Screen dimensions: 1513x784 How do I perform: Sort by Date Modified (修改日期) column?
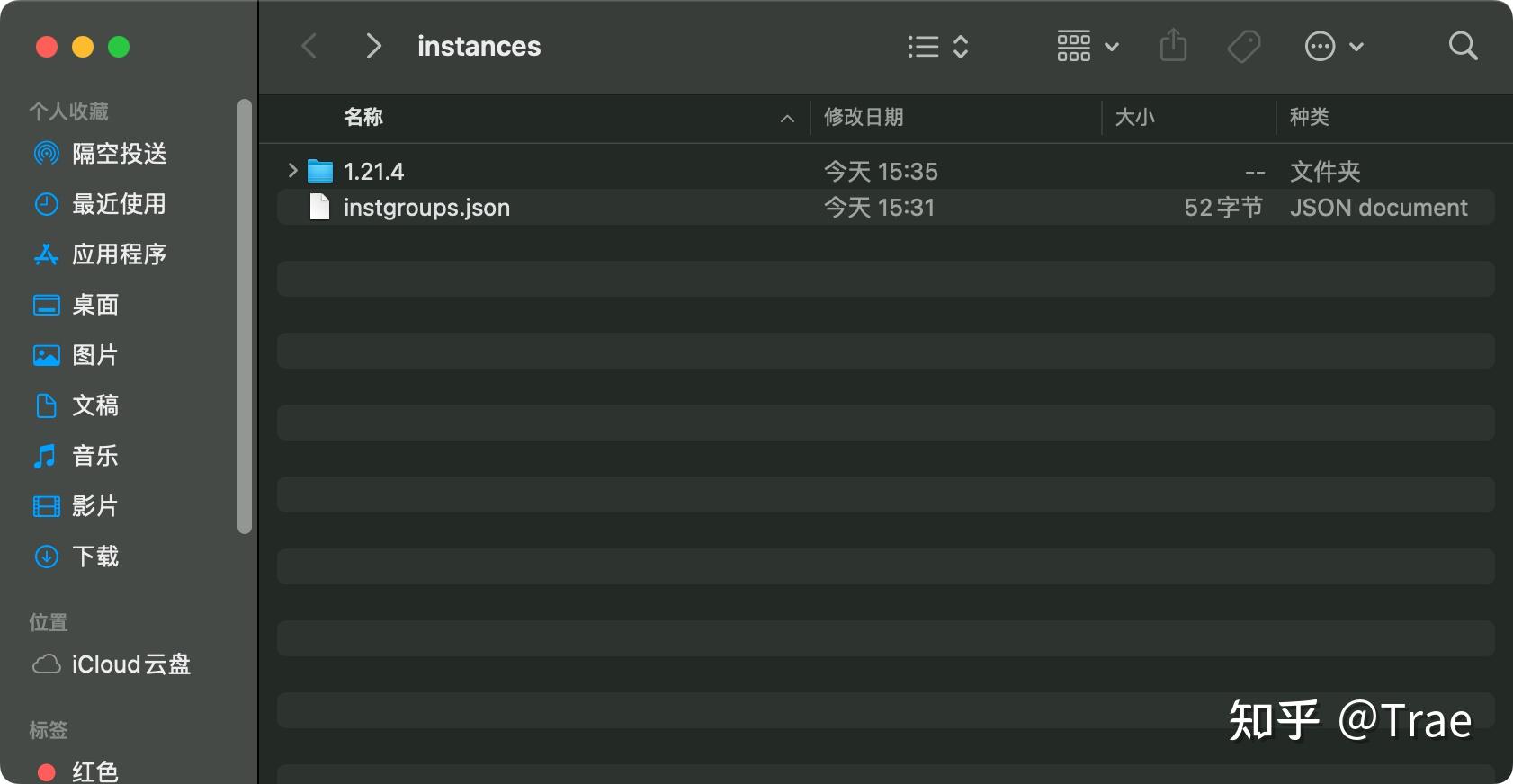point(864,117)
